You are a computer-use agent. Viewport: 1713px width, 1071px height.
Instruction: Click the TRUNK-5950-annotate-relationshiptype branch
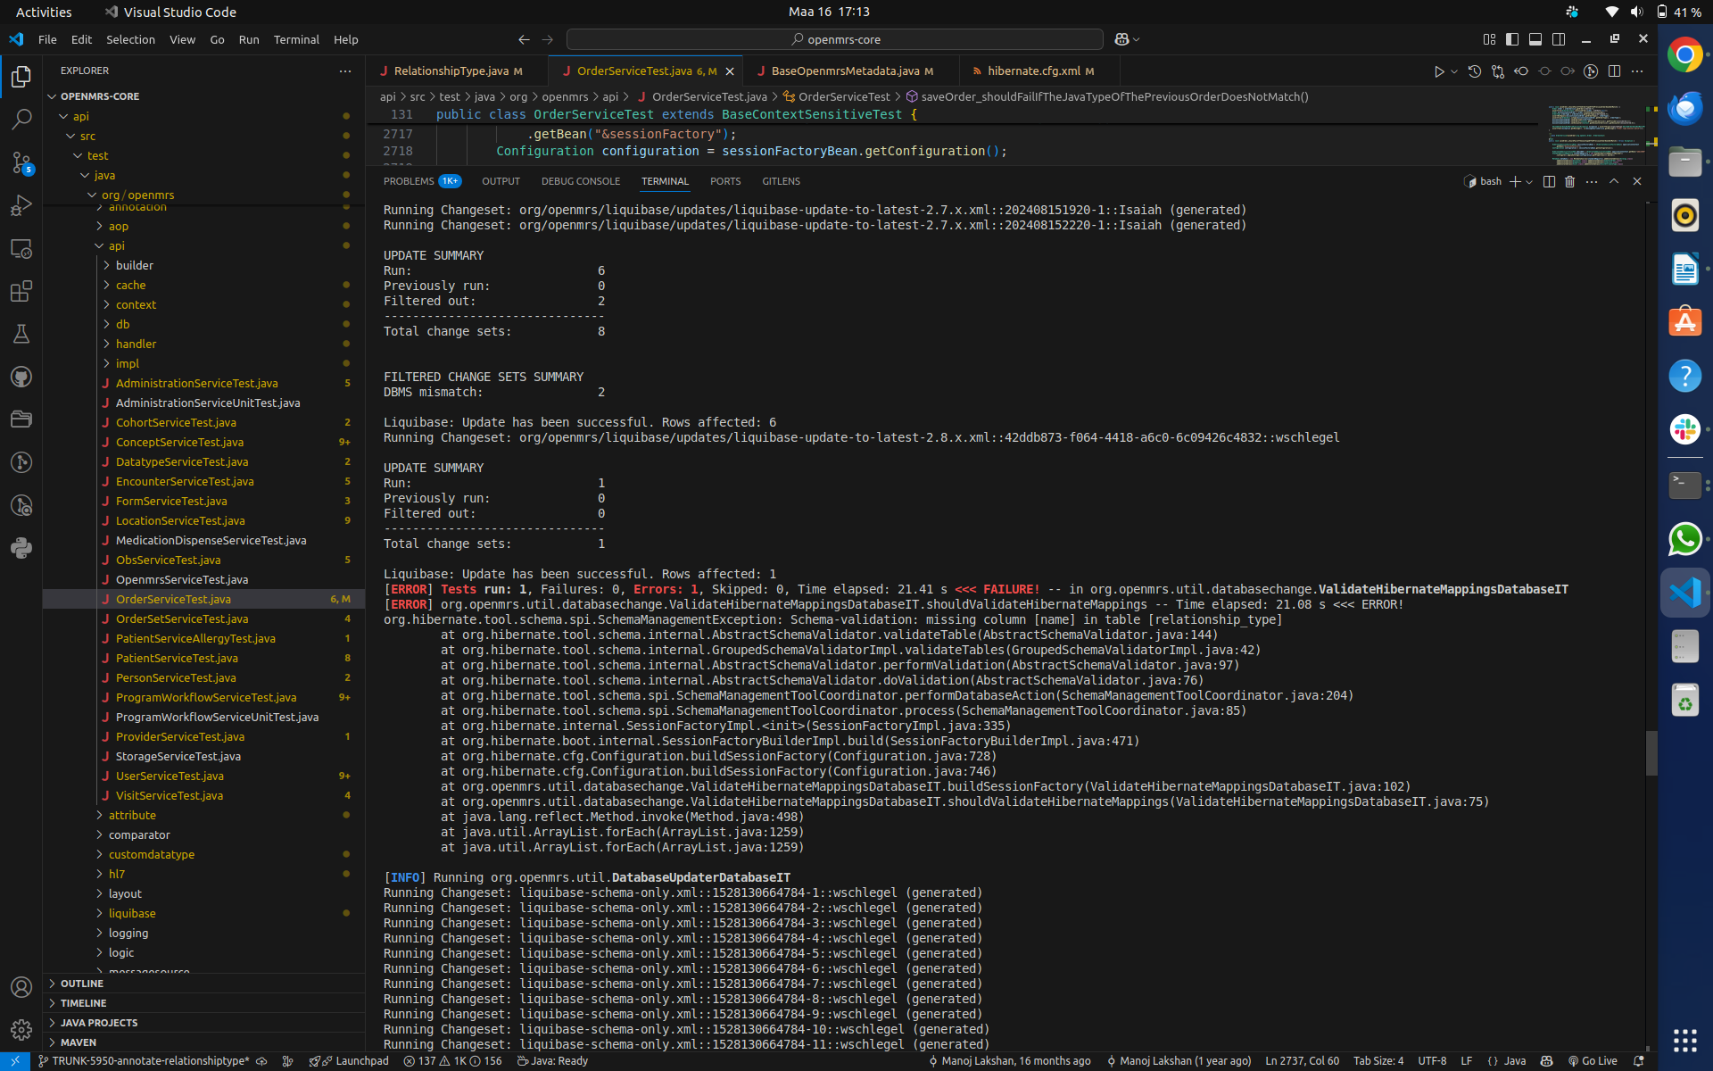click(145, 1061)
